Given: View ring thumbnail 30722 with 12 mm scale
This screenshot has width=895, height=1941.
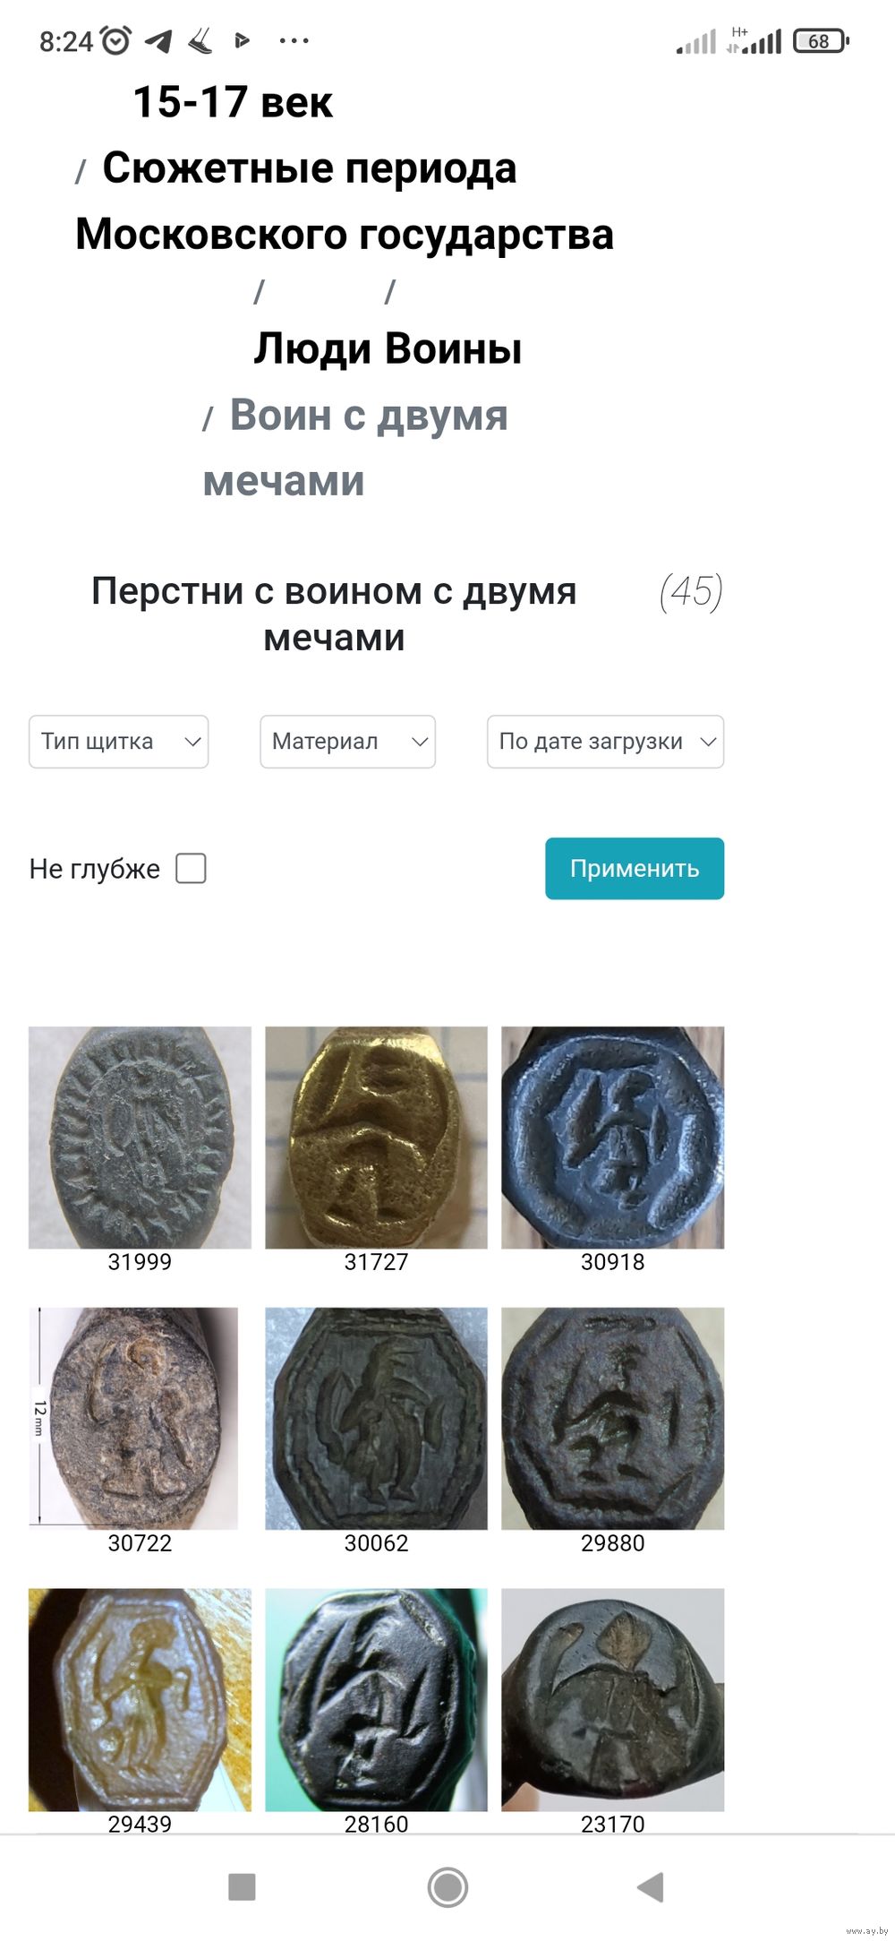Looking at the screenshot, I should 133,1418.
